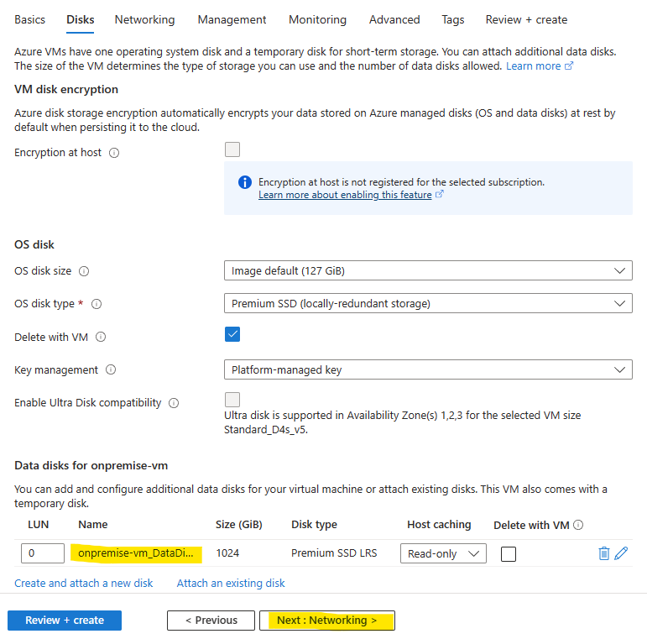Enable the Ultra Disk compatibility checkbox
The image size is (647, 639).
tap(232, 400)
